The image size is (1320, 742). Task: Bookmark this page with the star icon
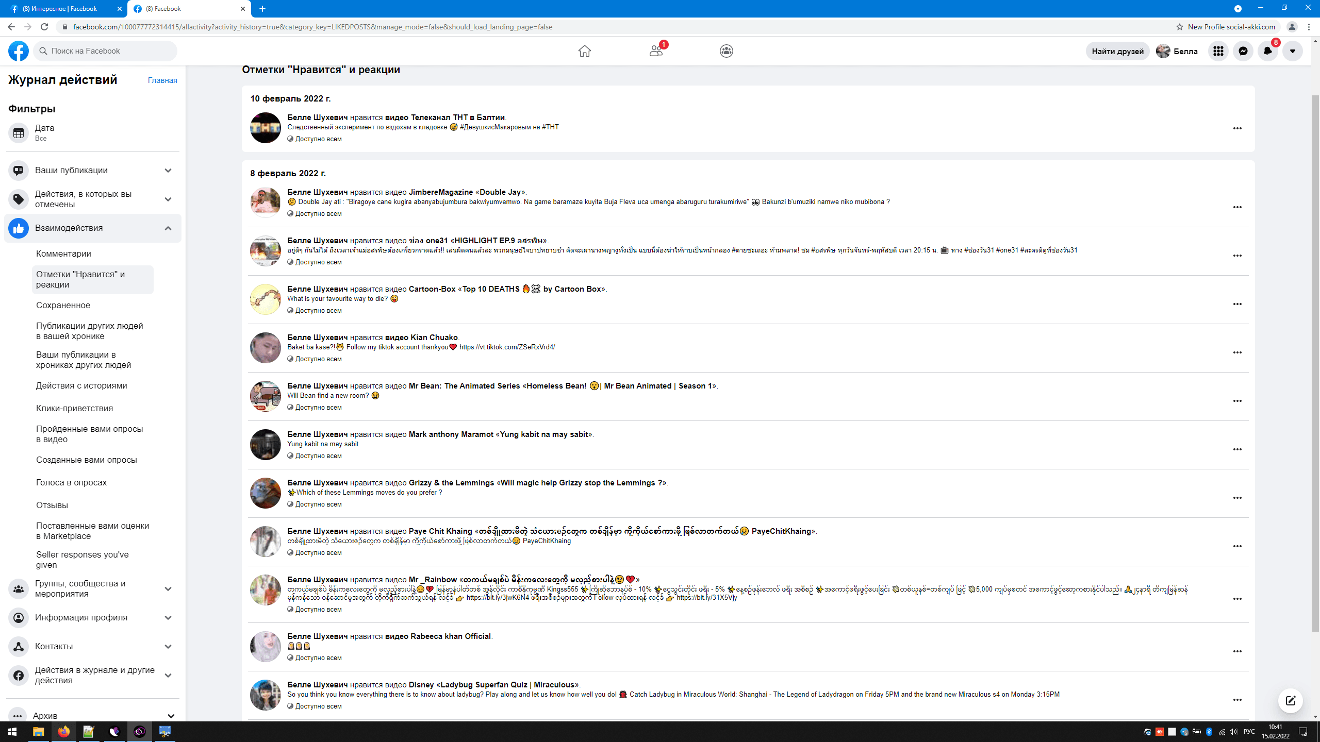[x=1179, y=27]
